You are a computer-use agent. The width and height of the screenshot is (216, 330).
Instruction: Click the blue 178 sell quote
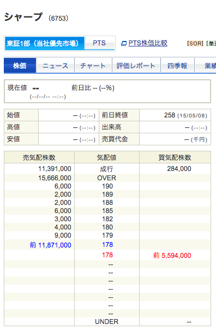point(107,245)
